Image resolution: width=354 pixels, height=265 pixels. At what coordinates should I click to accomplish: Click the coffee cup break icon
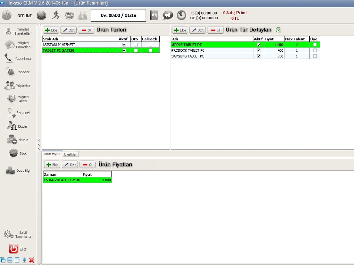69,16
